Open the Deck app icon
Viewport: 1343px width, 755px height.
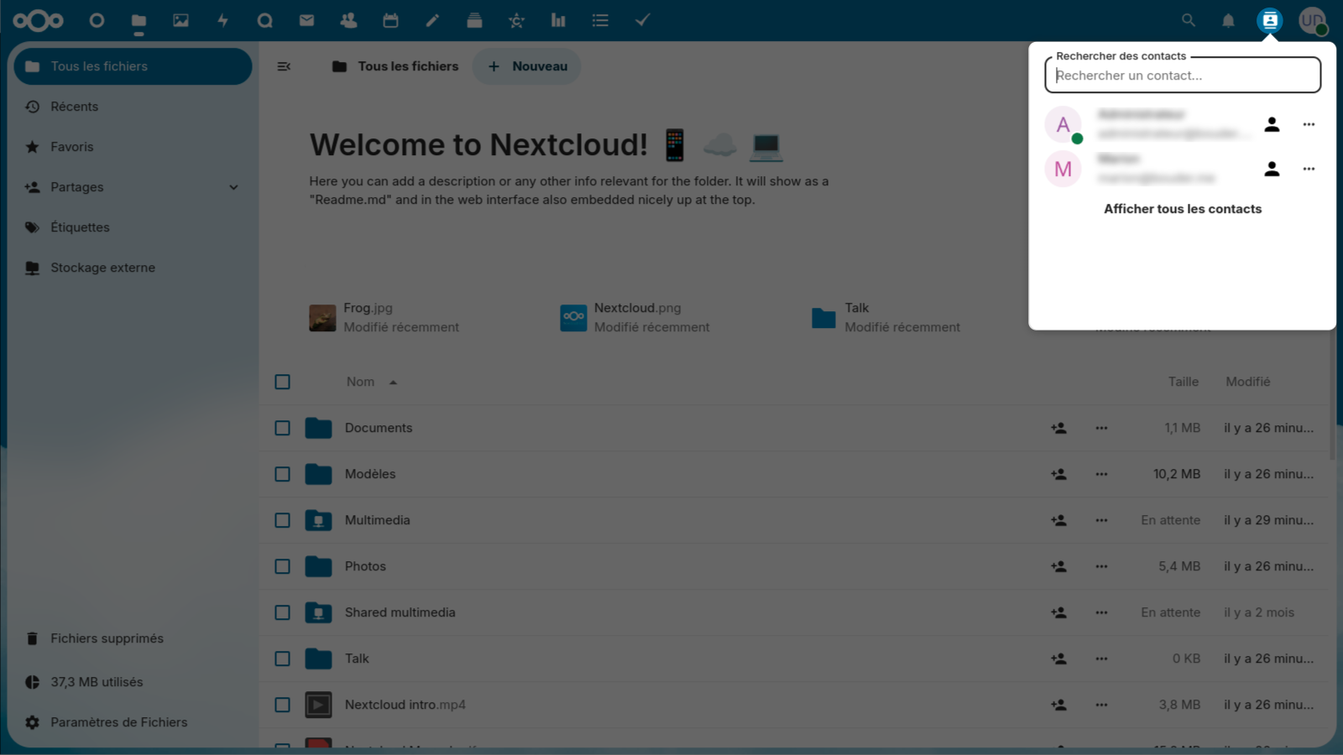(474, 20)
